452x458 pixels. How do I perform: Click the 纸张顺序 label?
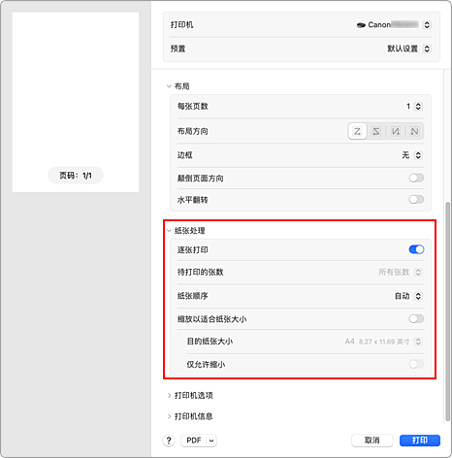click(192, 296)
